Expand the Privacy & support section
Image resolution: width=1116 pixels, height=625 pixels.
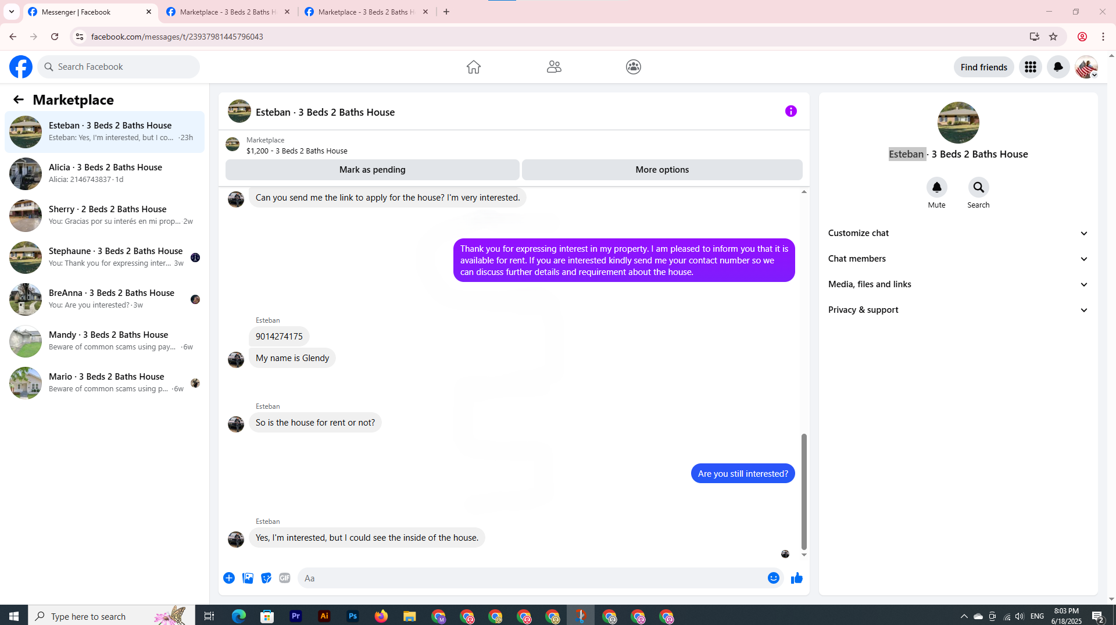tap(958, 310)
